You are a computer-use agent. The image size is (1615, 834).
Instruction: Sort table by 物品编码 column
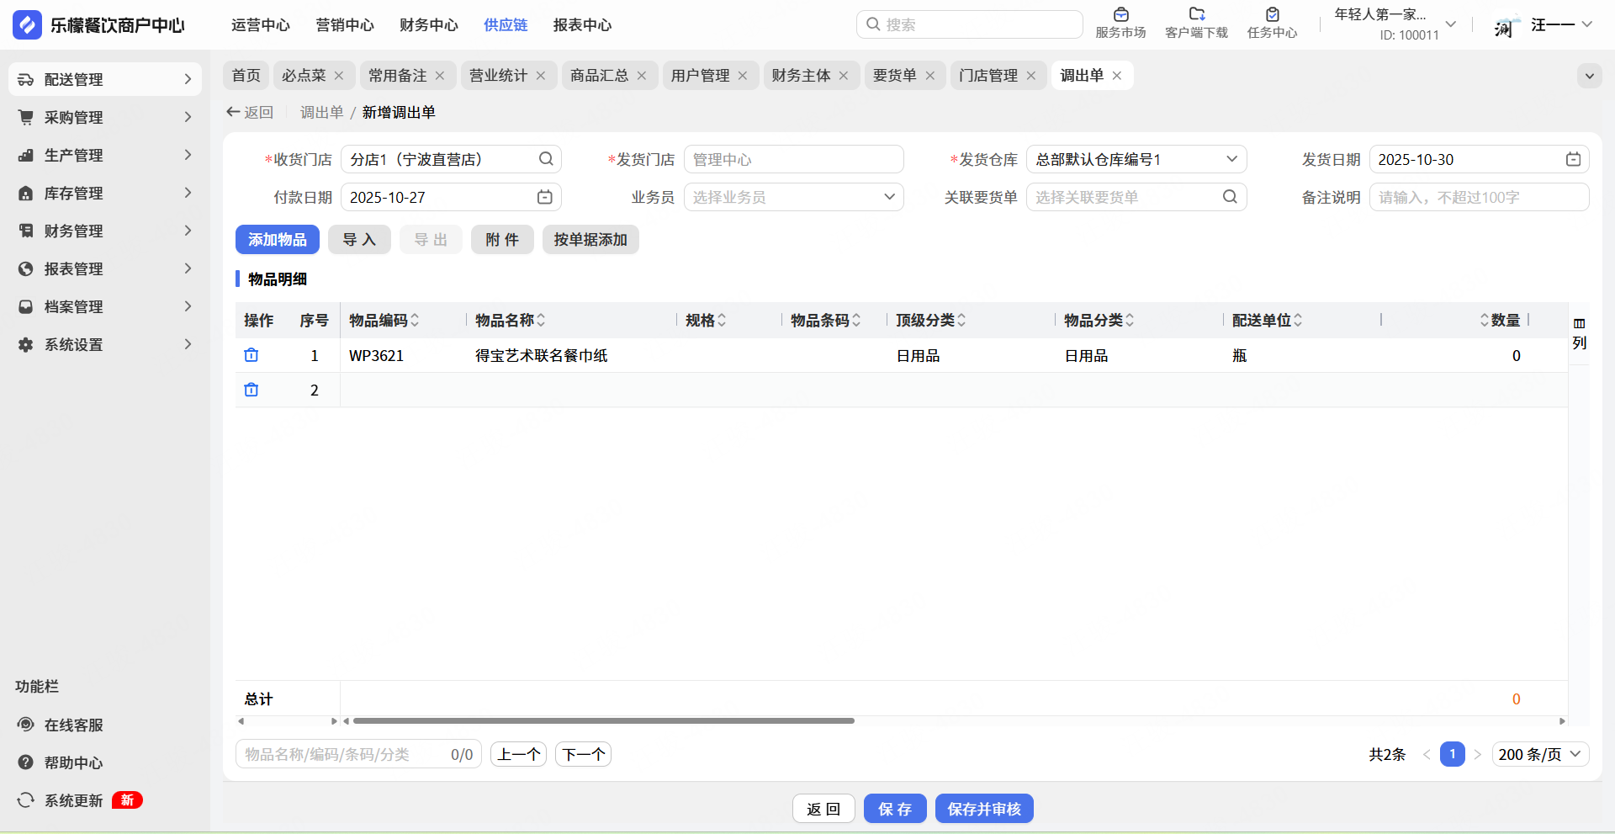pos(415,321)
